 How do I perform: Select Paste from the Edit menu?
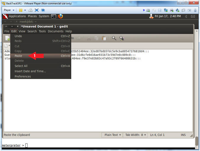41,56
